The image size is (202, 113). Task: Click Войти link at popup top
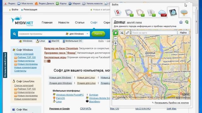115,4
